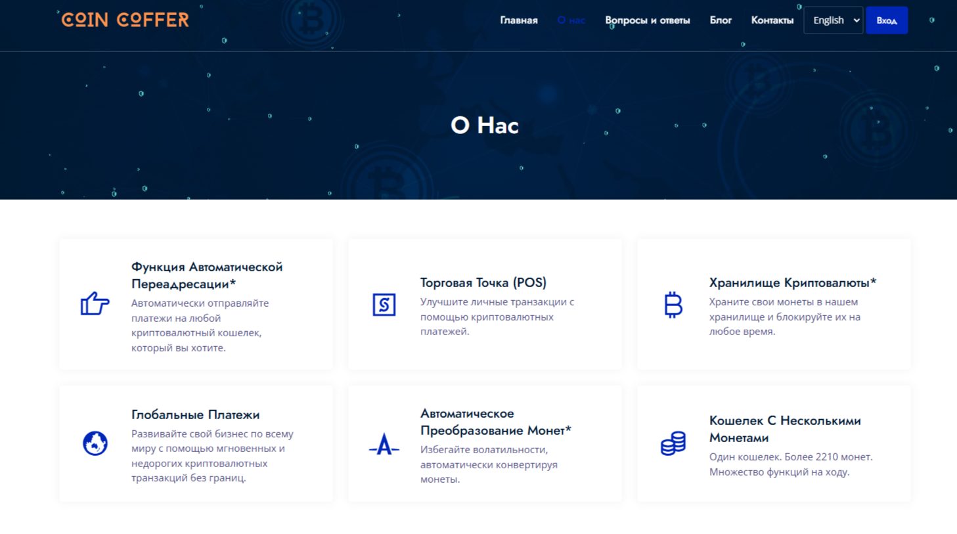
Task: Click the Coin Coffer logo
Action: point(125,20)
